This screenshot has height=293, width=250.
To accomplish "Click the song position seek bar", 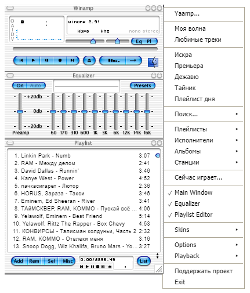I will (85, 49).
